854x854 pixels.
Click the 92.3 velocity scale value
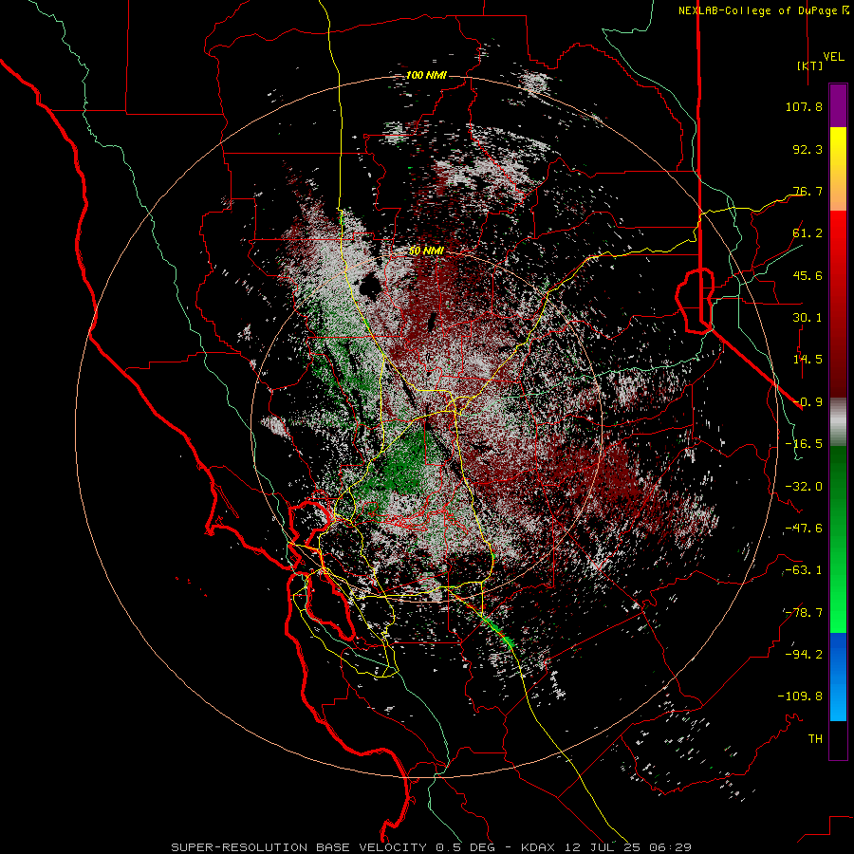click(x=808, y=149)
